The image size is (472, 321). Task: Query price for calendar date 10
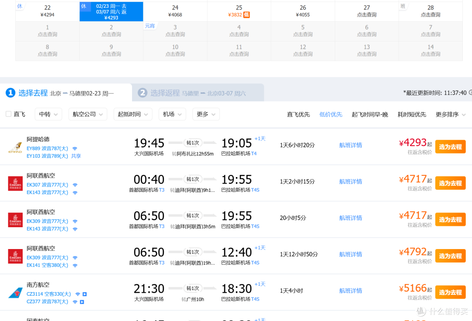pyautogui.click(x=175, y=51)
